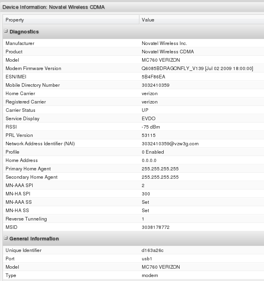The image size is (264, 281).
Task: Click the PRL Version property label
Action: pyautogui.click(x=19, y=135)
